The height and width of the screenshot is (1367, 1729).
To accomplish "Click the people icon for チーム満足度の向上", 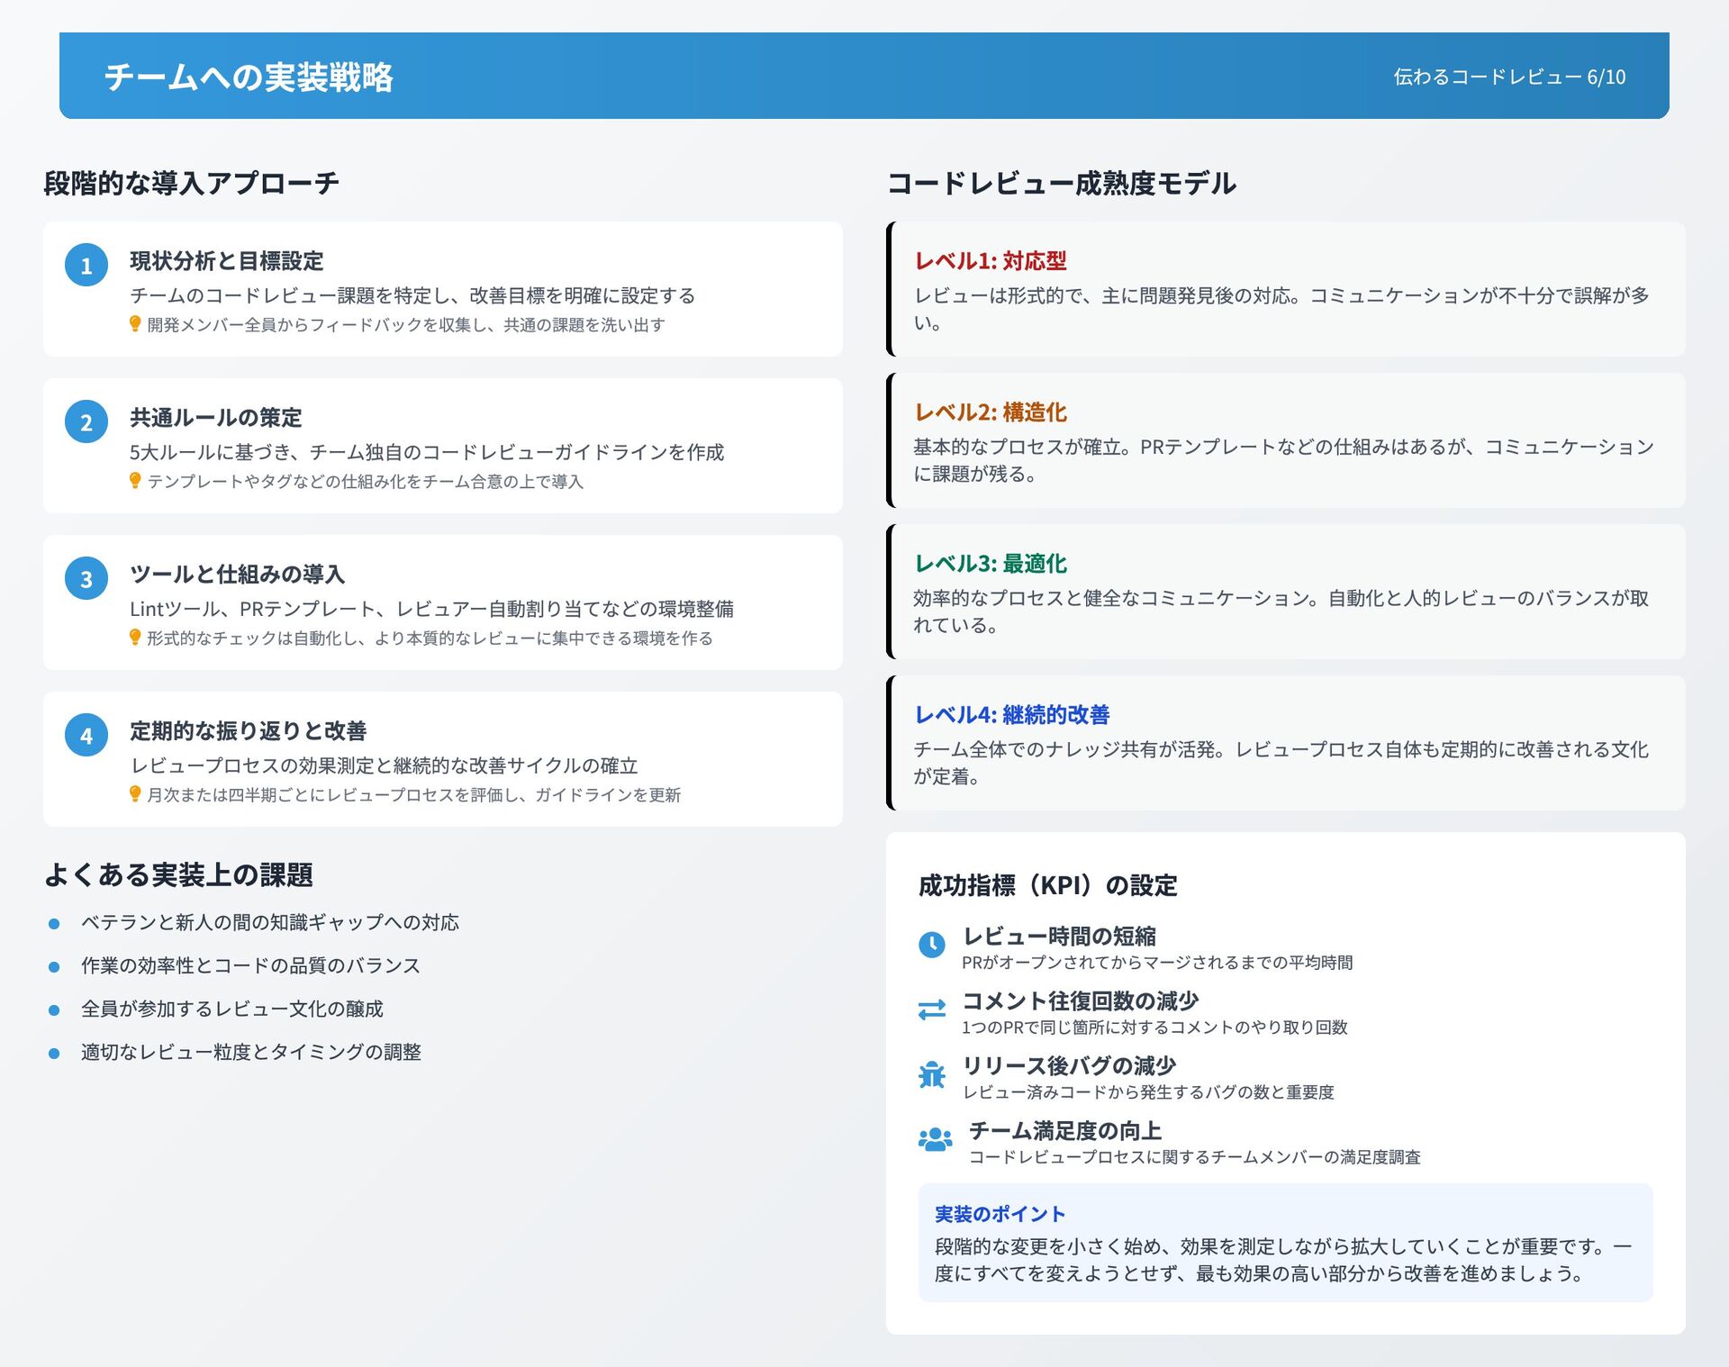I will [935, 1139].
